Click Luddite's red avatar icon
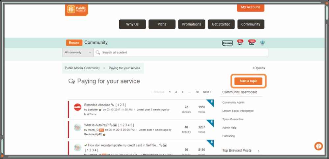Screen dimensions: 329x159 pyautogui.click(x=77, y=107)
